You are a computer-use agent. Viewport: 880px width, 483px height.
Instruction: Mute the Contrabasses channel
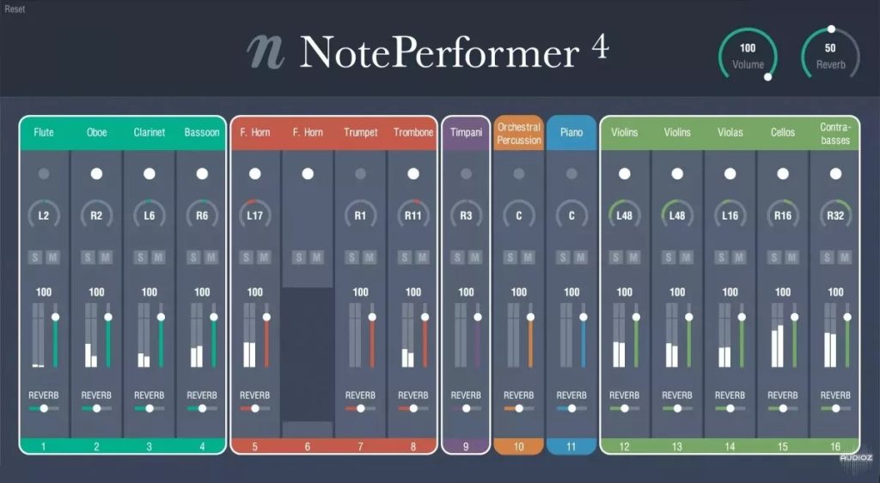844,257
